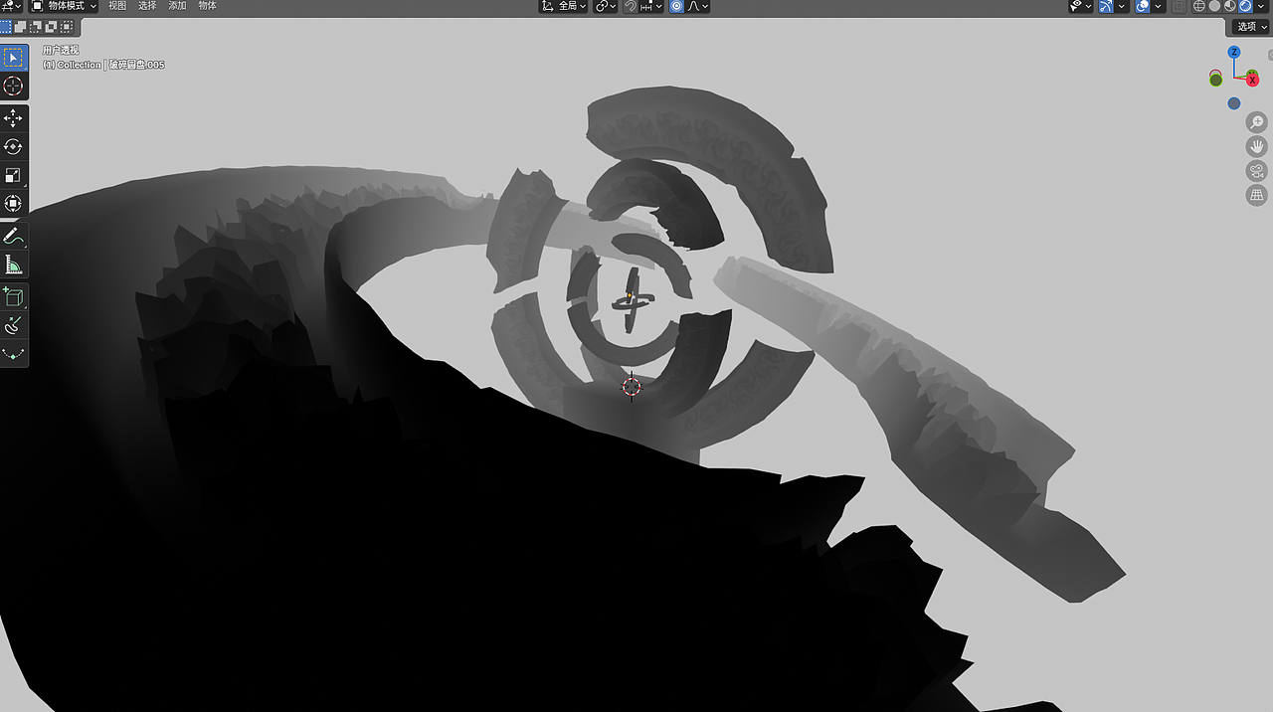Select the Move tool
Screen dimensions: 1273x712
point(14,118)
